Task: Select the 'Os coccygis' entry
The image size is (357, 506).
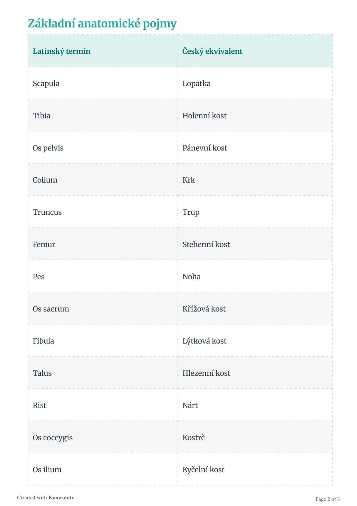Action: pyautogui.click(x=53, y=437)
